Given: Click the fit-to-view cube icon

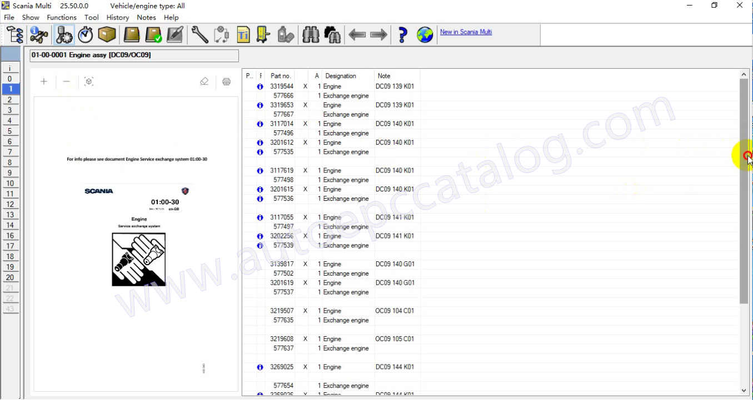Looking at the screenshot, I should pos(89,82).
